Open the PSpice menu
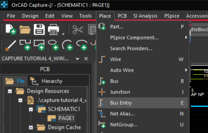The height and width of the screenshot is (133, 208). point(172,16)
